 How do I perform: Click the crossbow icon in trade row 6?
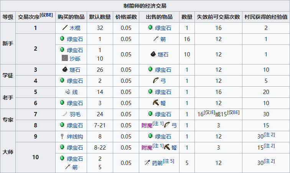pyautogui.click(x=156, y=103)
